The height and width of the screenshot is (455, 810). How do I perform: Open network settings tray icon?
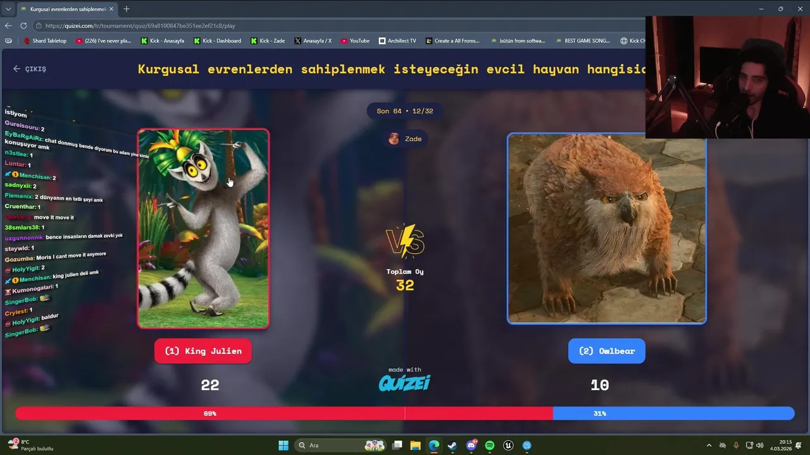coord(749,446)
